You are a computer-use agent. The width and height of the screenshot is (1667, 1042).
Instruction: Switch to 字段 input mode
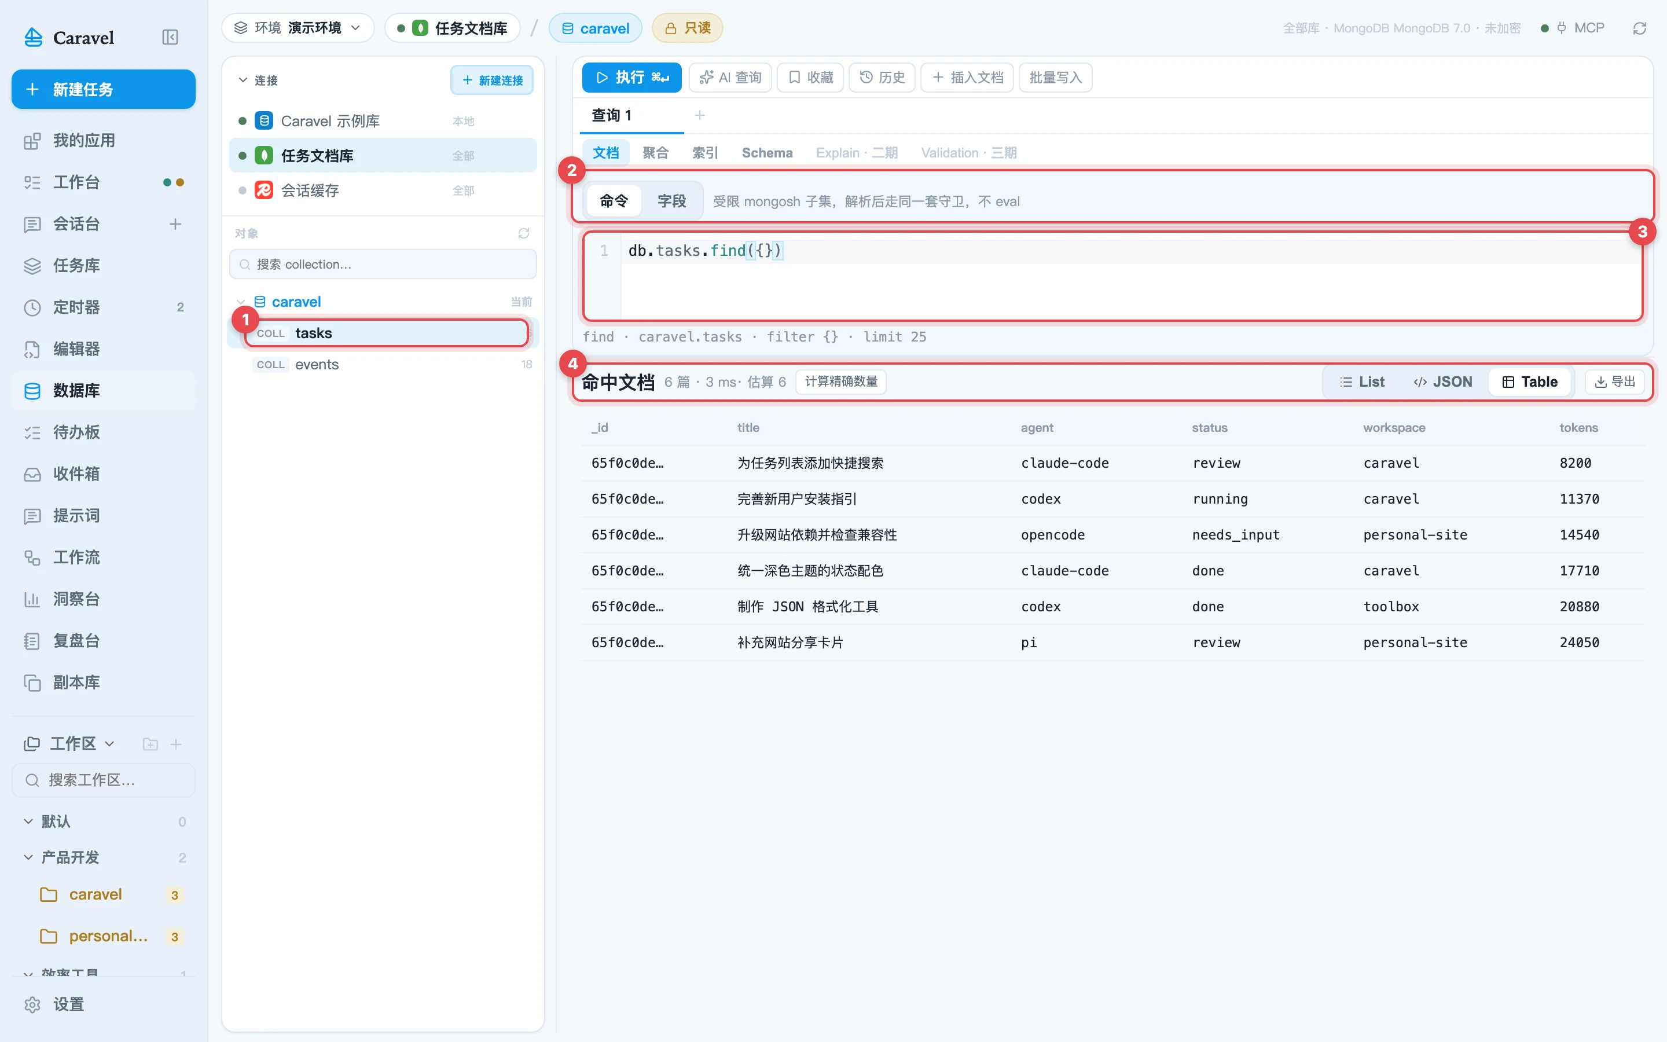(x=671, y=201)
